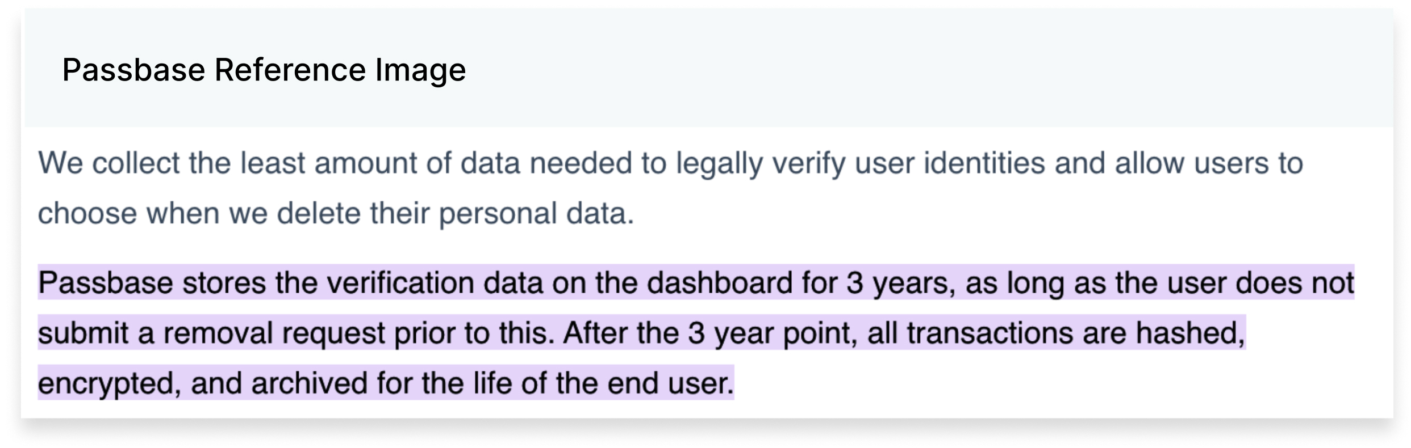
Task: Click the word "Passbase" in the highlighted paragraph
Action: [106, 282]
